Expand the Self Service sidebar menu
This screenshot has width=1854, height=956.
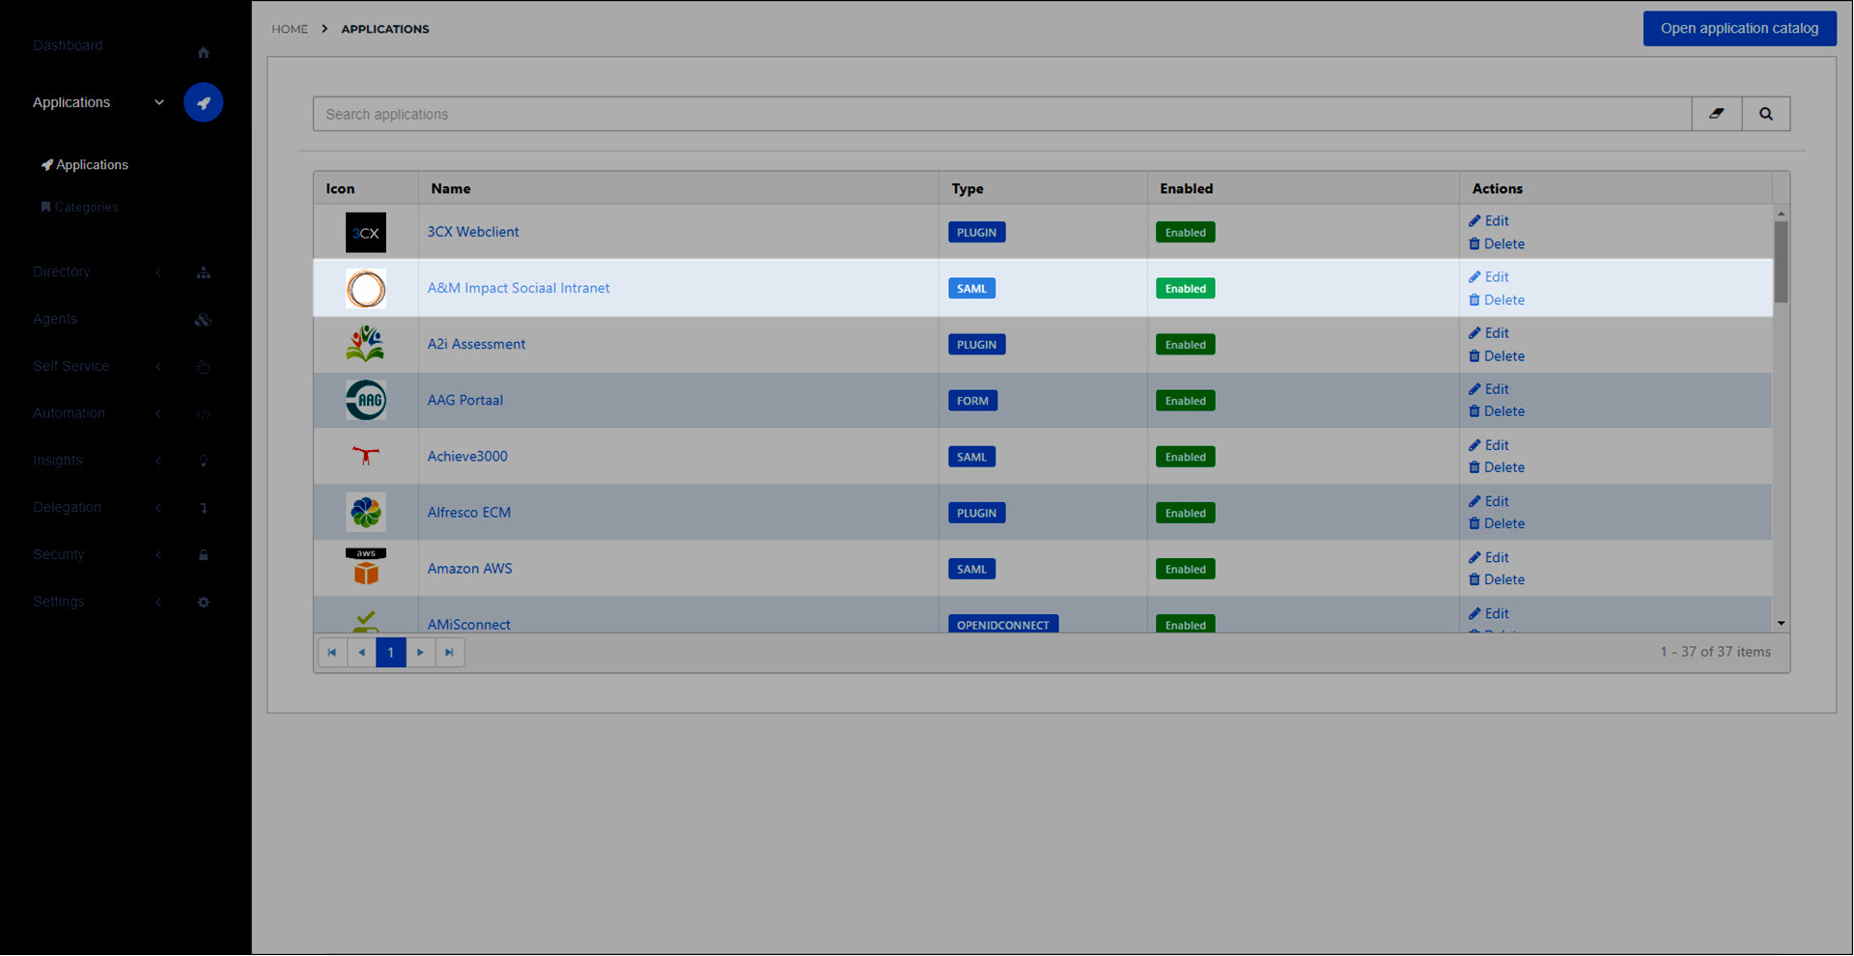158,367
